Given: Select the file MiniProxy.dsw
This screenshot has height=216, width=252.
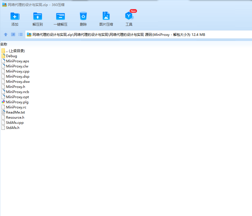Looking at the screenshot, I should (16, 82).
